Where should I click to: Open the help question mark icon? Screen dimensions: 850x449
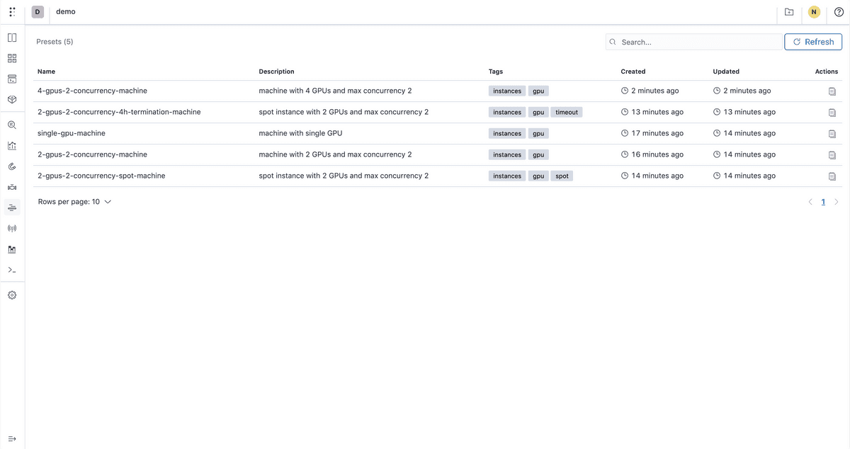tap(839, 12)
